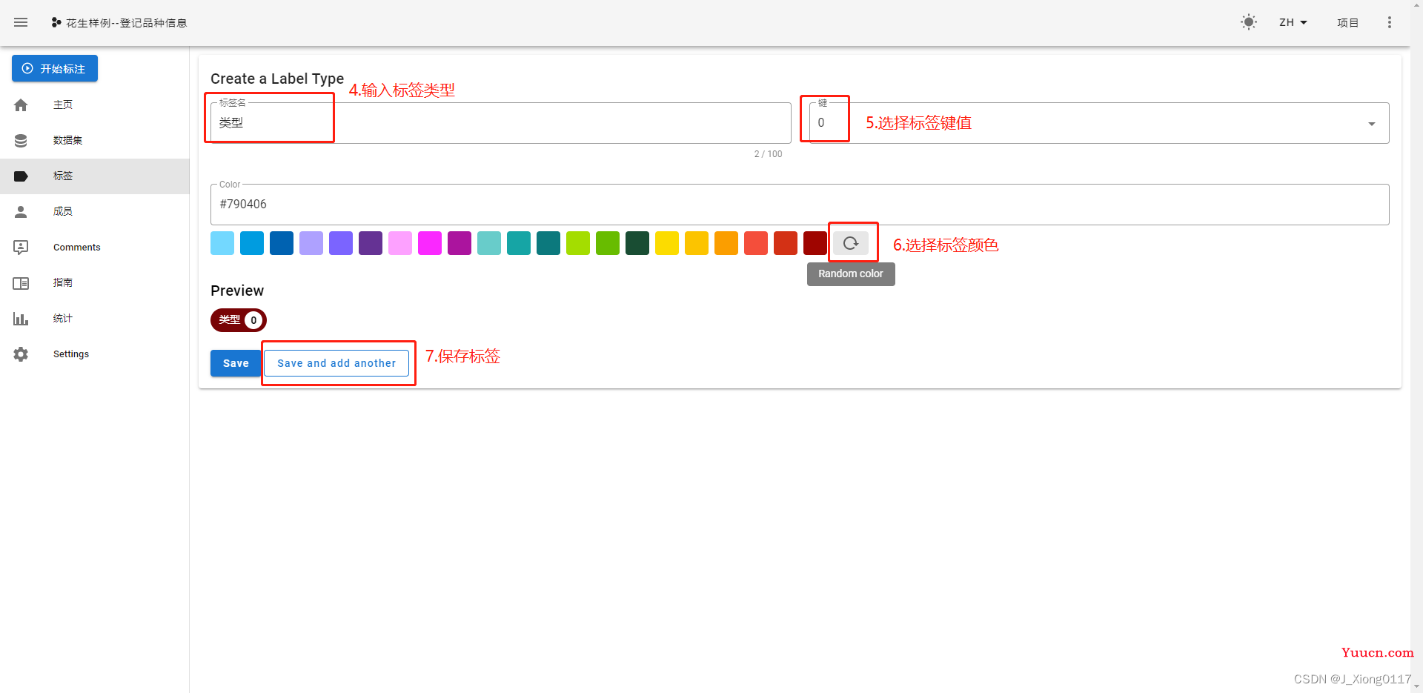
Task: Click the Color hex input field
Action: 800,205
